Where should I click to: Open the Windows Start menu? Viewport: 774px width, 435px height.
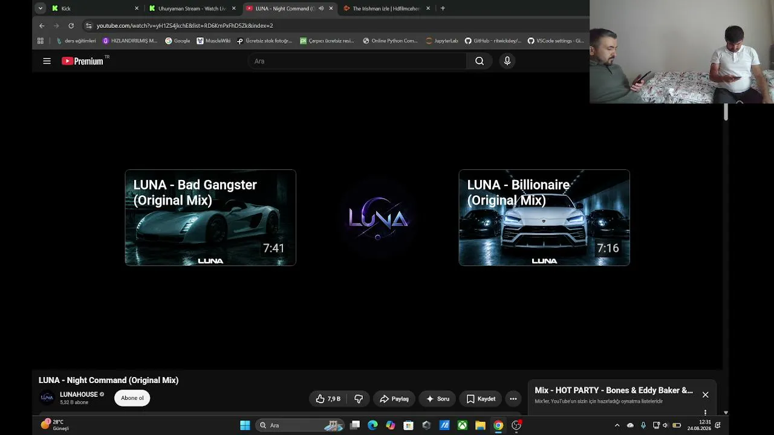click(245, 425)
